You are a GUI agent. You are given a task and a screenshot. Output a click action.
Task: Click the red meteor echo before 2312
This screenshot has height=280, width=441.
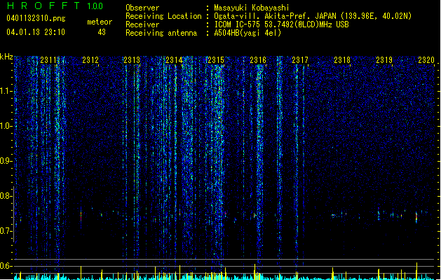pos(81,216)
